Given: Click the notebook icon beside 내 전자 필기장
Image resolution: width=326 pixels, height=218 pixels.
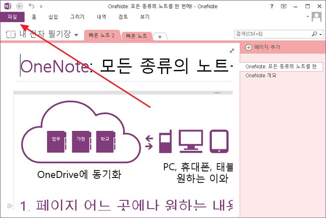Looking at the screenshot, I should pos(11,34).
